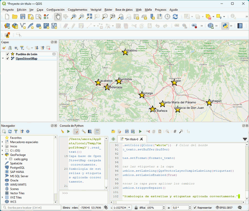Click EPSG:3857 CRS button

(224, 208)
